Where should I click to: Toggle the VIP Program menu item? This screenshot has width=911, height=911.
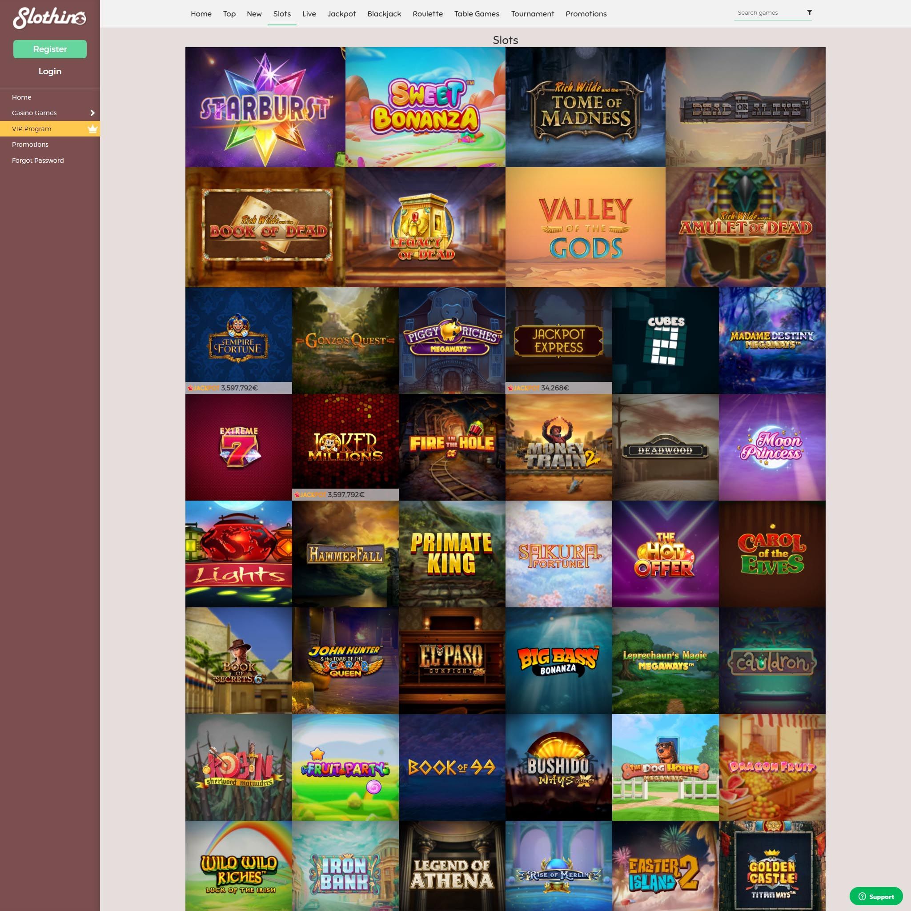point(49,128)
